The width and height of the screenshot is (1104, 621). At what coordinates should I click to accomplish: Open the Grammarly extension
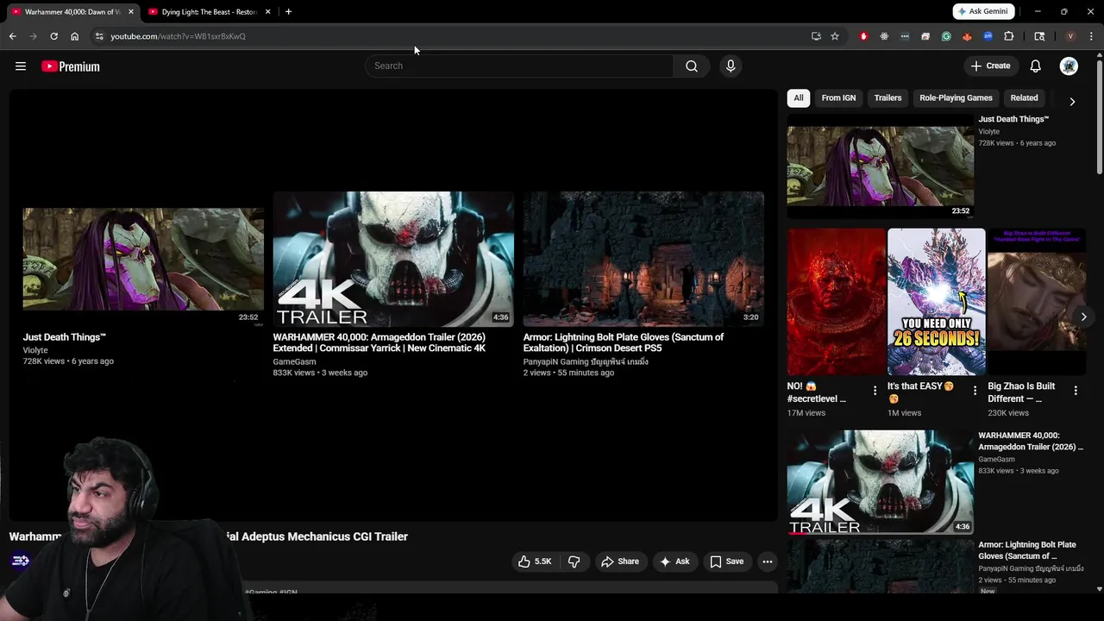[946, 36]
